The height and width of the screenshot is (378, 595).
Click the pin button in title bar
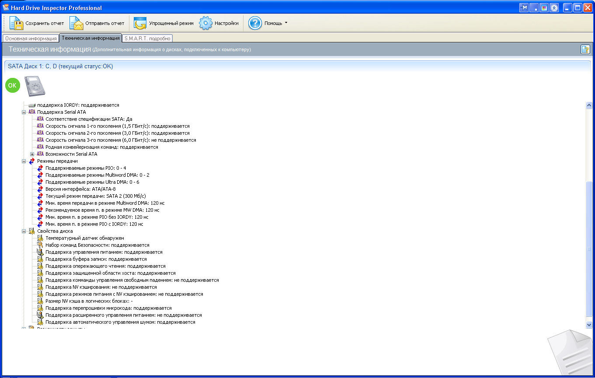(524, 8)
